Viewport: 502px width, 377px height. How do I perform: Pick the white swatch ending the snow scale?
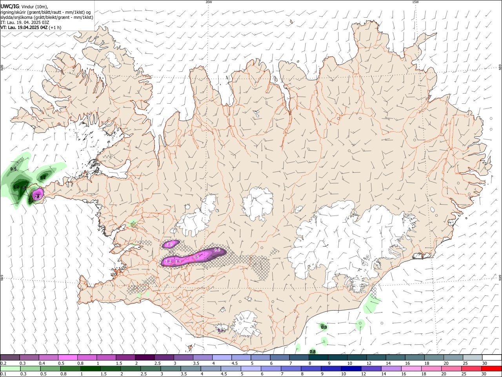(x=492, y=357)
